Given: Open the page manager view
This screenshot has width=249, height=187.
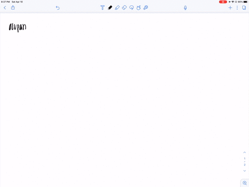Looking at the screenshot, I should pos(244,8).
